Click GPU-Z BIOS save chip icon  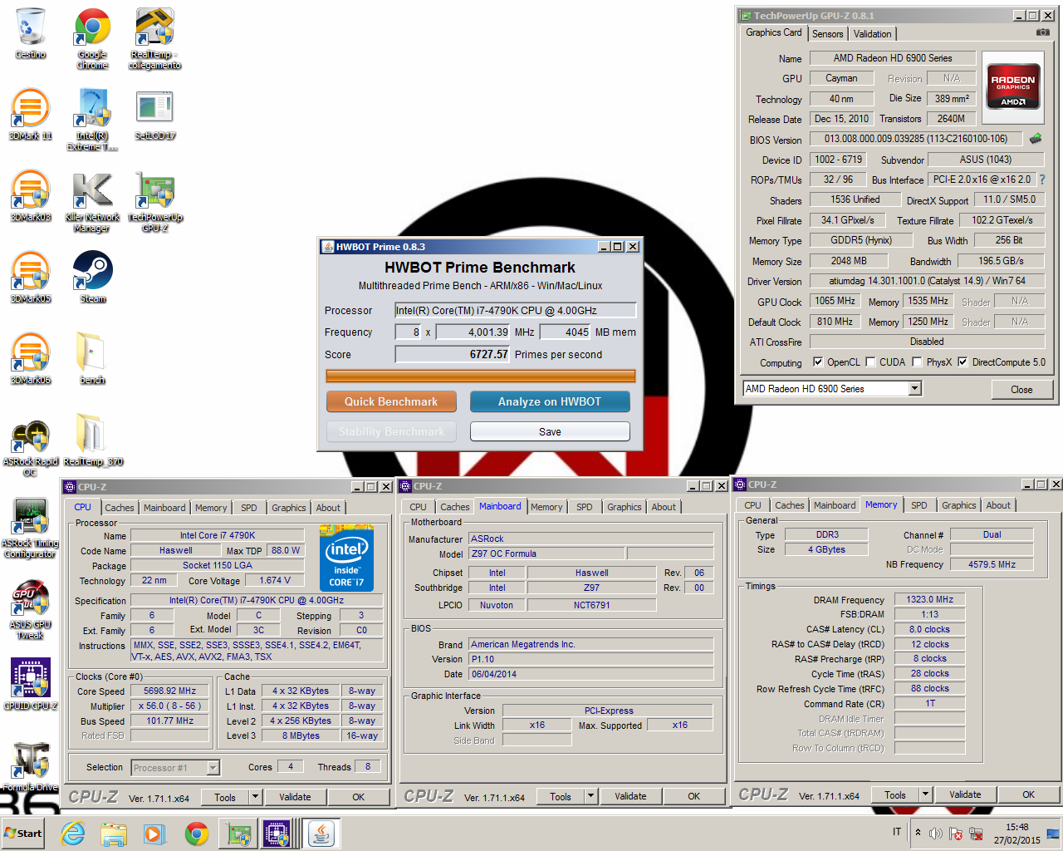click(x=1036, y=139)
